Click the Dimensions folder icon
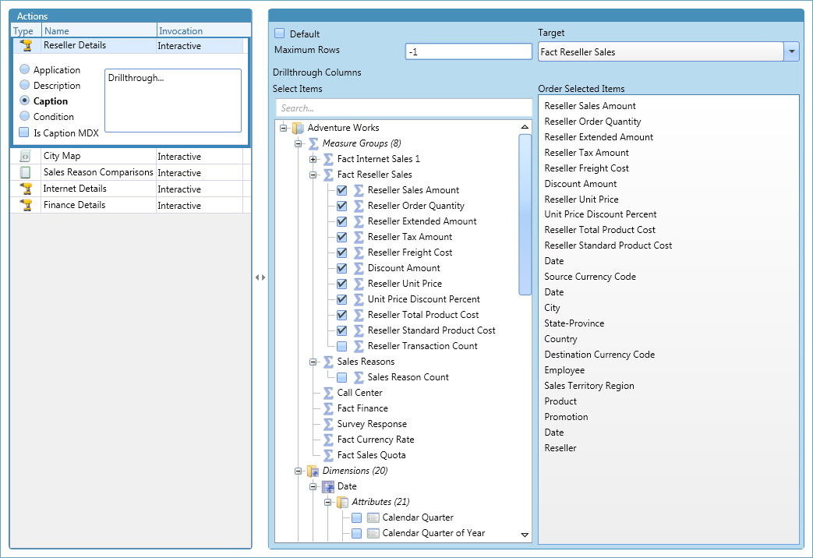813x558 pixels. pos(313,471)
